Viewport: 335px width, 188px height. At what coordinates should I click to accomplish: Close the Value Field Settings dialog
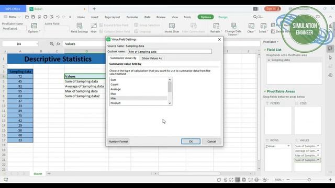click(x=219, y=40)
